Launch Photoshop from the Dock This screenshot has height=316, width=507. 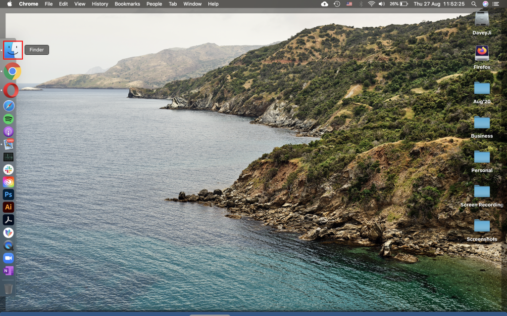point(8,195)
